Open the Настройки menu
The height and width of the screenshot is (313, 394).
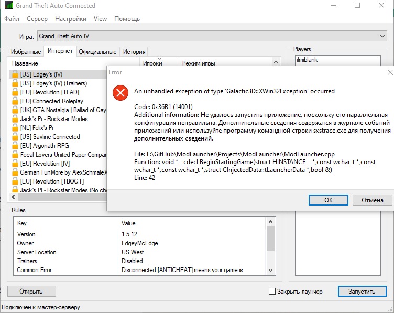pos(71,19)
